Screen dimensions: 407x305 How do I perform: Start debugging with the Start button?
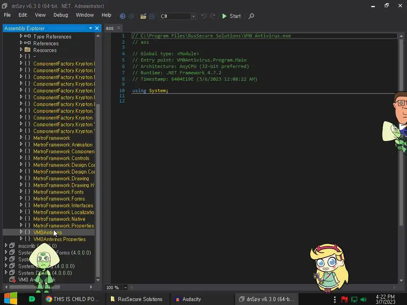(x=232, y=16)
